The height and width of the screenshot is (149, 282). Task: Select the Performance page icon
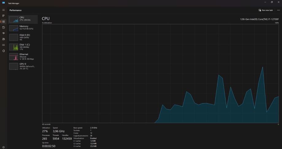3,22
